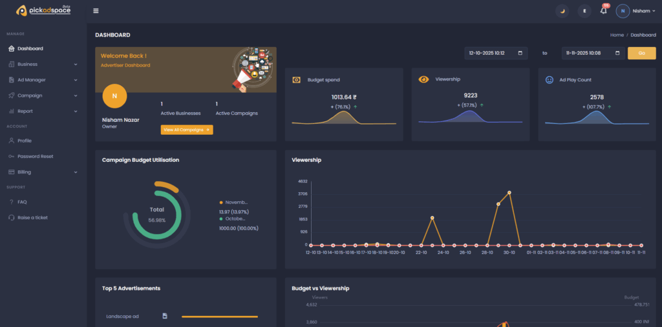Viewport: 662px width, 327px height.
Task: Open calendar picker on the start date
Action: (x=520, y=53)
